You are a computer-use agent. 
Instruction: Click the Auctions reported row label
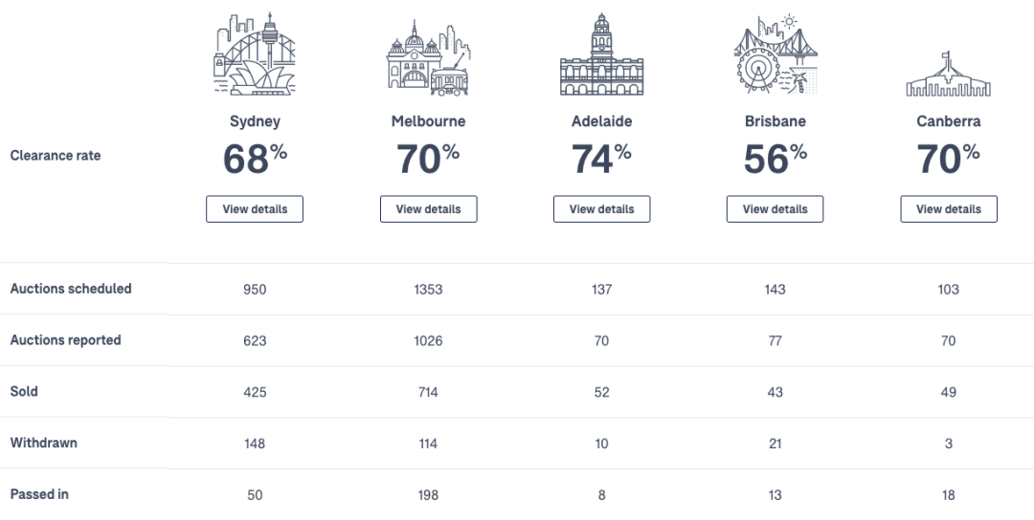click(x=65, y=339)
